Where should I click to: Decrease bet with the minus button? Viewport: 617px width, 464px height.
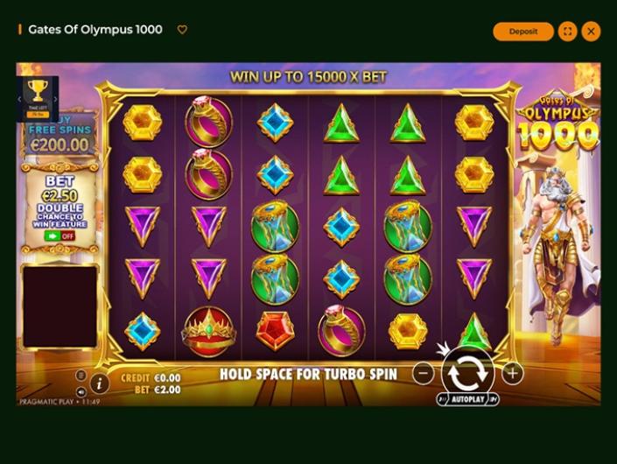point(424,373)
